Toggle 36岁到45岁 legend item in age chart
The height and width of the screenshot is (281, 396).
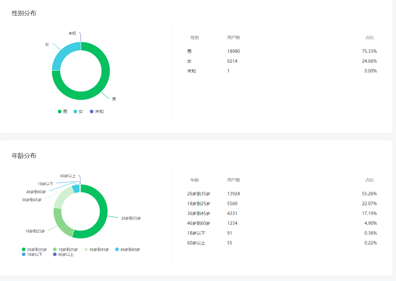(96, 249)
